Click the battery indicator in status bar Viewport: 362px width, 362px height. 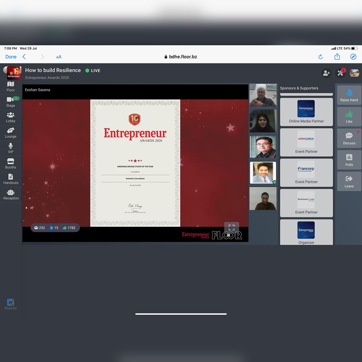tap(355, 48)
